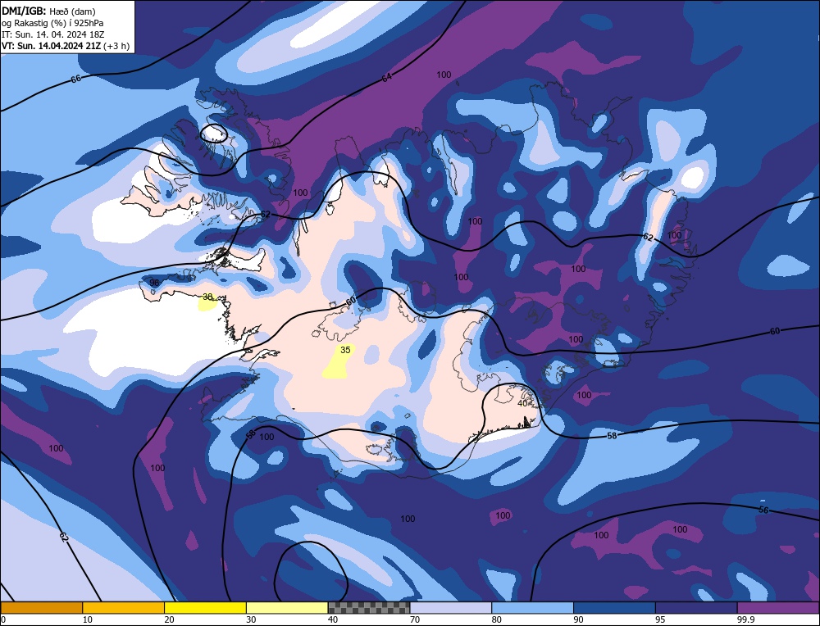820x626 pixels.
Task: Click the medium blue 90–95 legend swatch
Action: pyautogui.click(x=614, y=607)
